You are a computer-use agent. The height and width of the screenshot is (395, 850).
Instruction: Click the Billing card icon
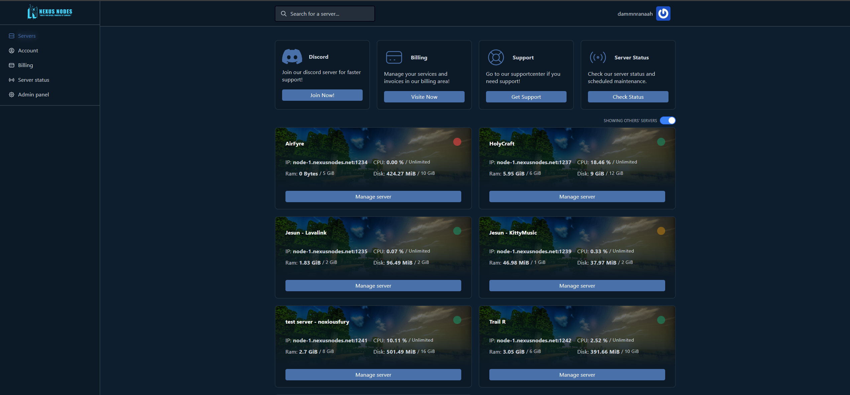394,57
